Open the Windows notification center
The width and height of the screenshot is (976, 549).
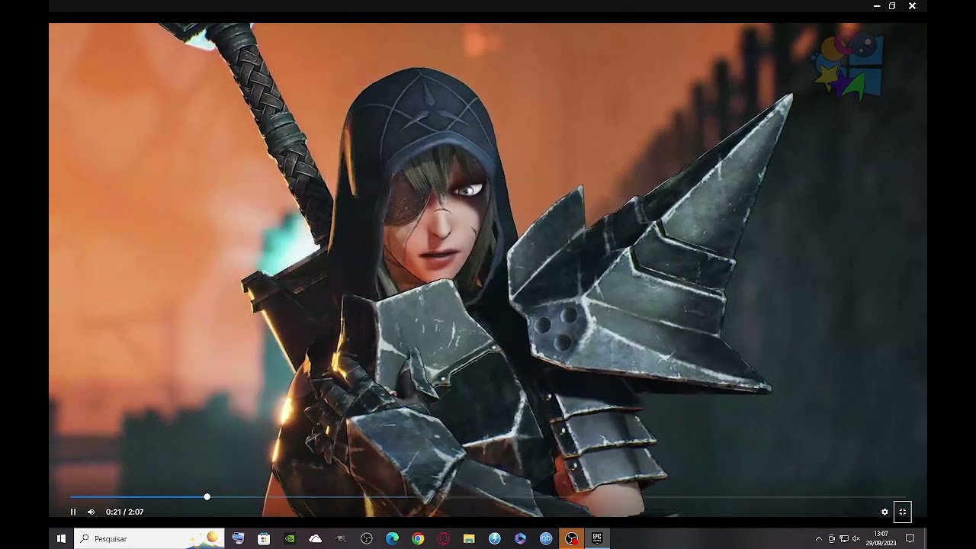click(910, 538)
